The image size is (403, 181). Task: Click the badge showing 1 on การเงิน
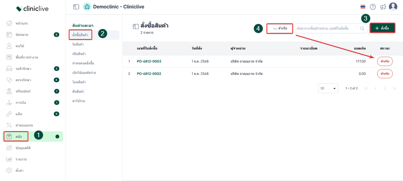click(x=57, y=103)
